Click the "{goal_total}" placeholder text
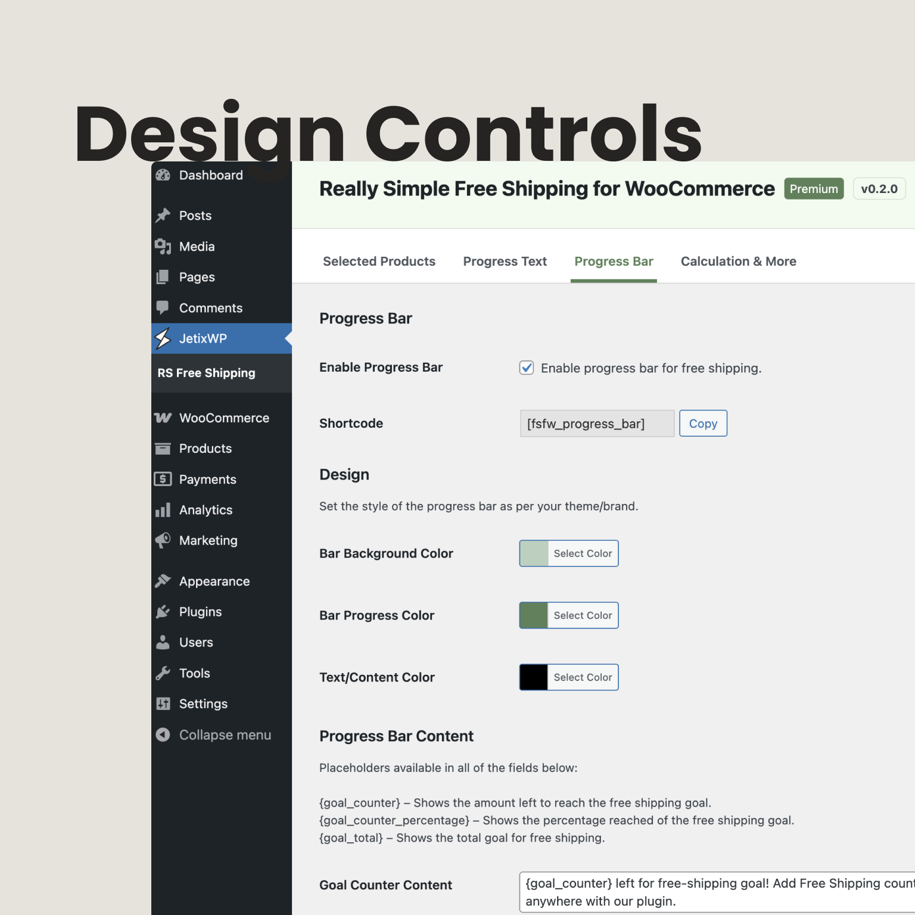This screenshot has height=915, width=915. pyautogui.click(x=351, y=838)
